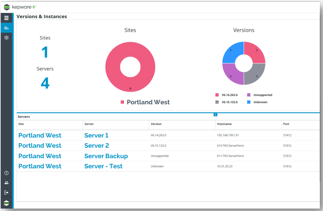323x211 pixels.
Task: Sort table by the Site column header
Action: click(21, 124)
